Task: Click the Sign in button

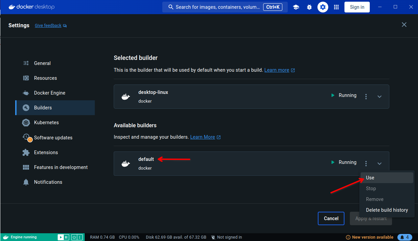Action: point(357,7)
